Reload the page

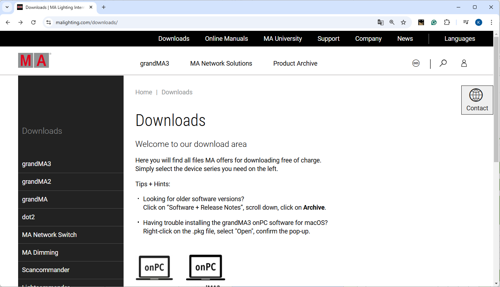click(x=33, y=22)
